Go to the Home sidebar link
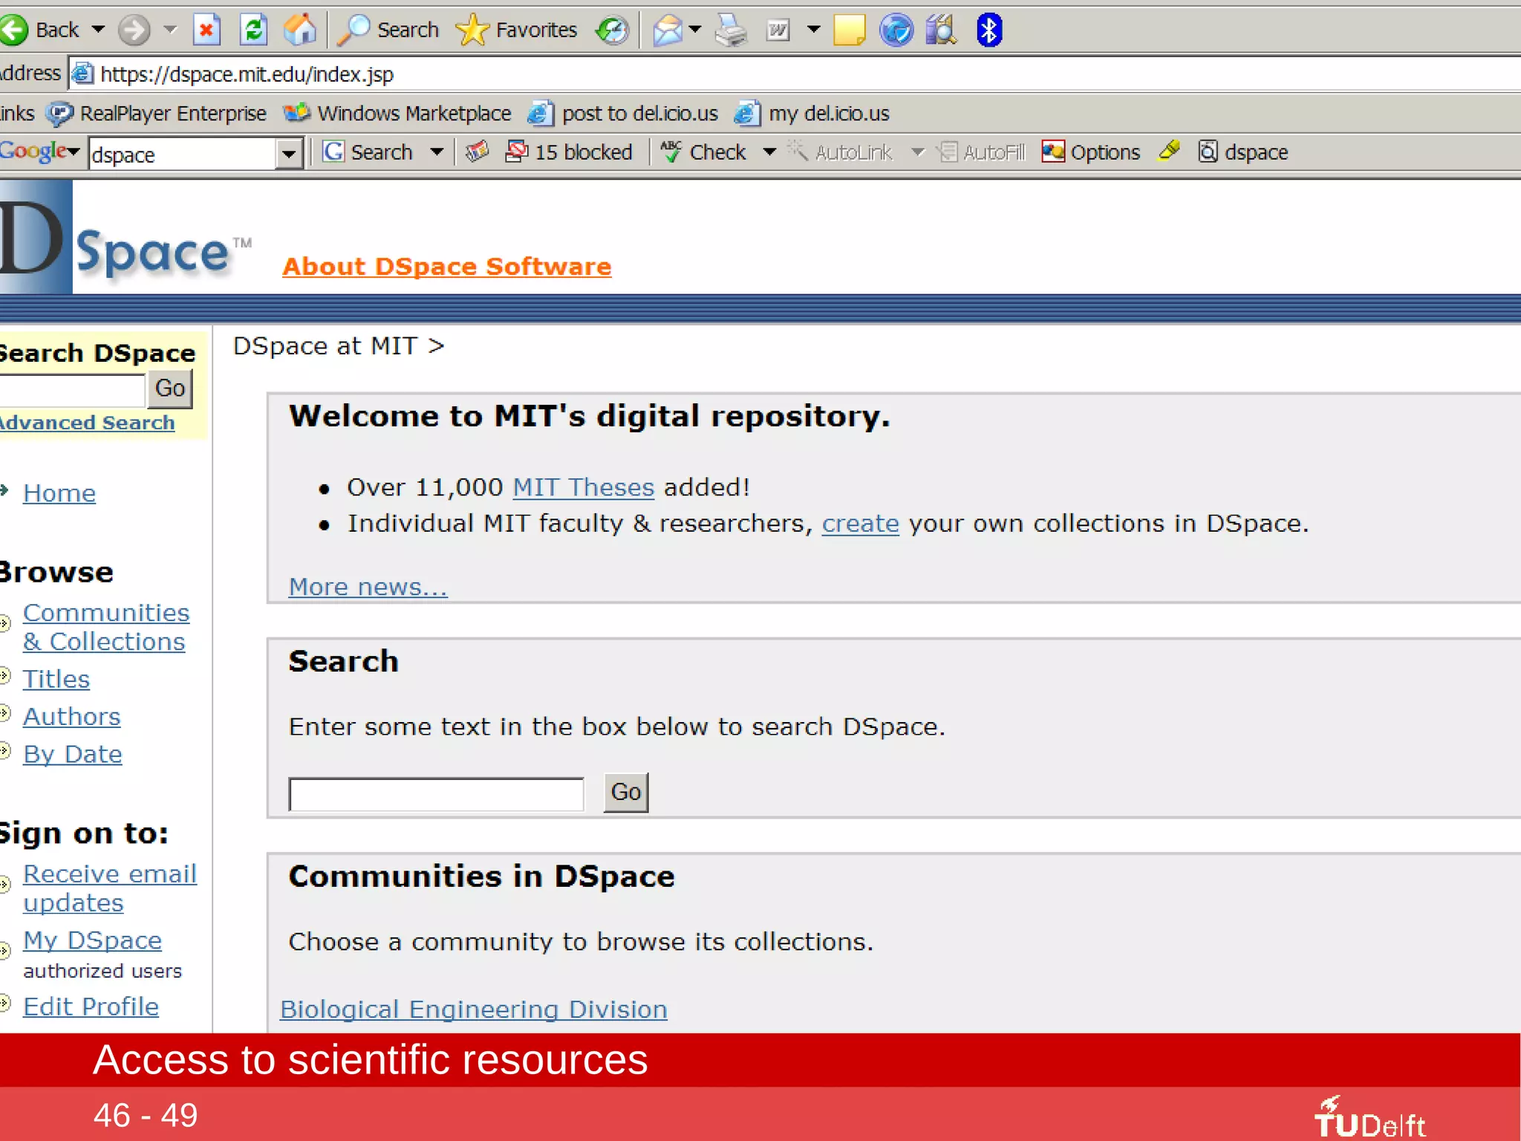Screen dimensions: 1521x1141 59,493
